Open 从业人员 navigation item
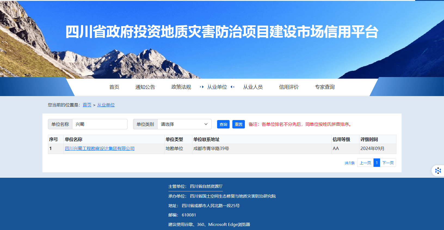The image size is (444, 230). [x=253, y=87]
